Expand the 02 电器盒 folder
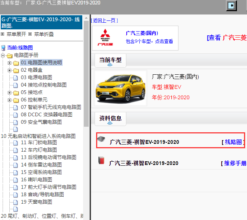Viewport: 247px width, 220px height. (x=9, y=70)
